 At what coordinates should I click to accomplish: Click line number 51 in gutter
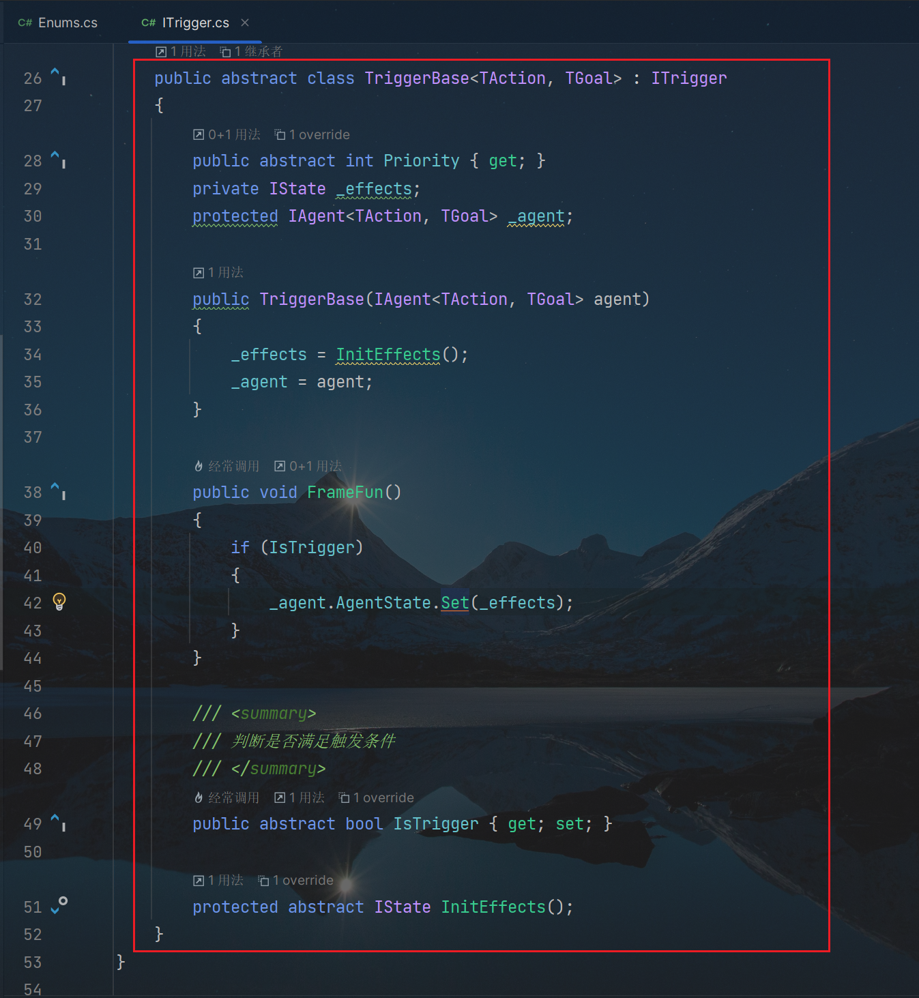[33, 907]
